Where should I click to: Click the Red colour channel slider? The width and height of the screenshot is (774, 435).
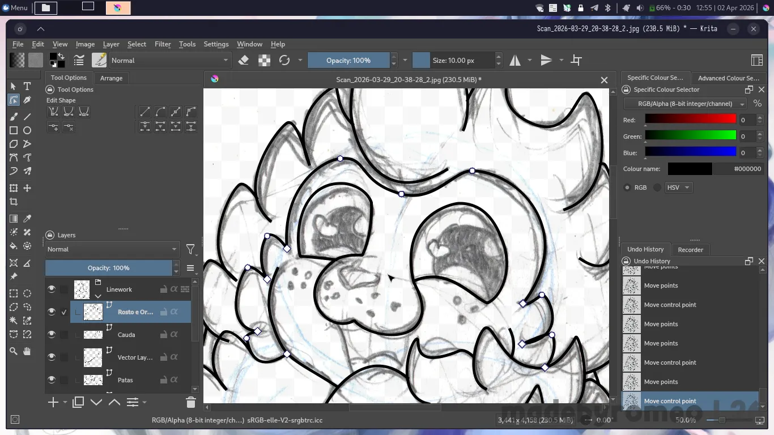pyautogui.click(x=690, y=119)
